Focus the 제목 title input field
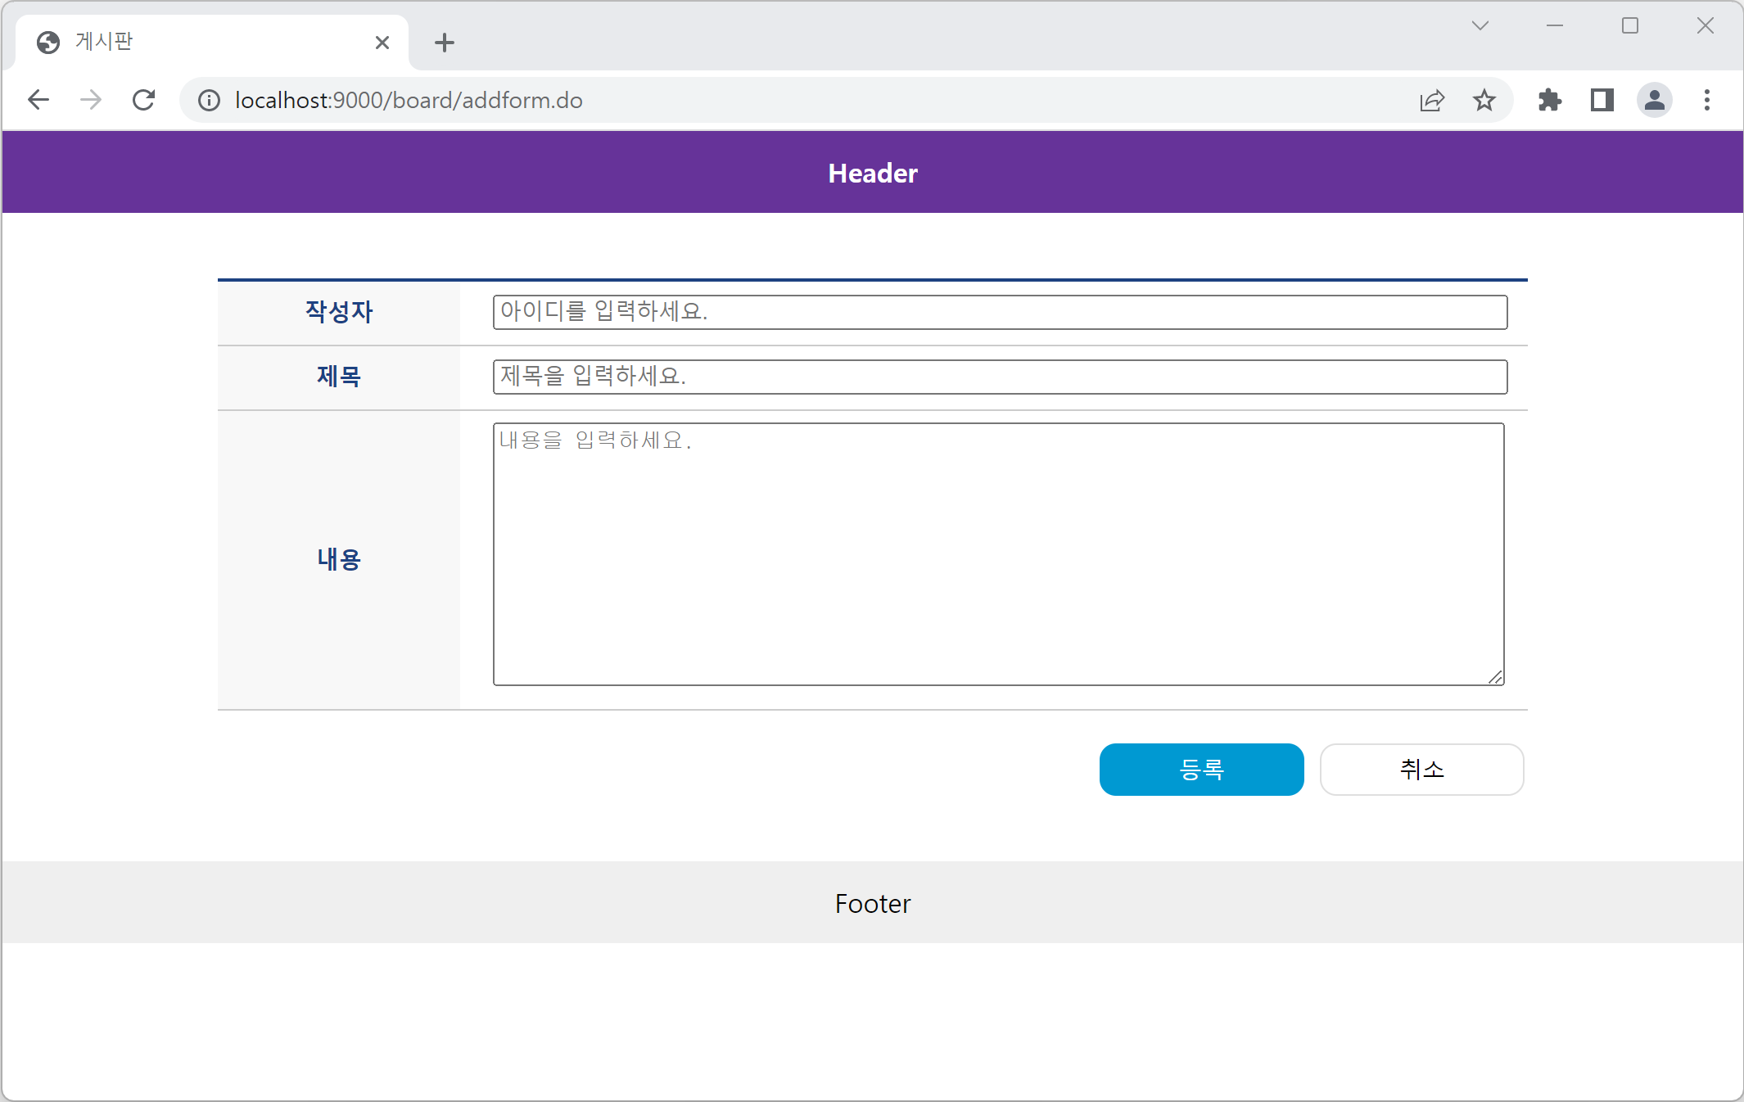Image resolution: width=1744 pixels, height=1102 pixels. click(x=1000, y=377)
